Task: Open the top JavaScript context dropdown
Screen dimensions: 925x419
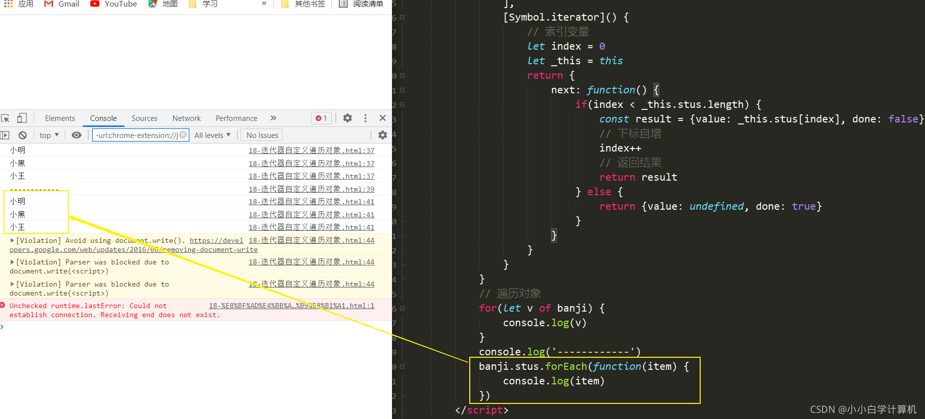Action: click(x=49, y=135)
